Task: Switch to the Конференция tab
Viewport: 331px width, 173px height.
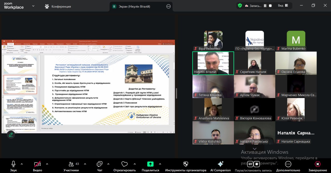Action: (58, 6)
